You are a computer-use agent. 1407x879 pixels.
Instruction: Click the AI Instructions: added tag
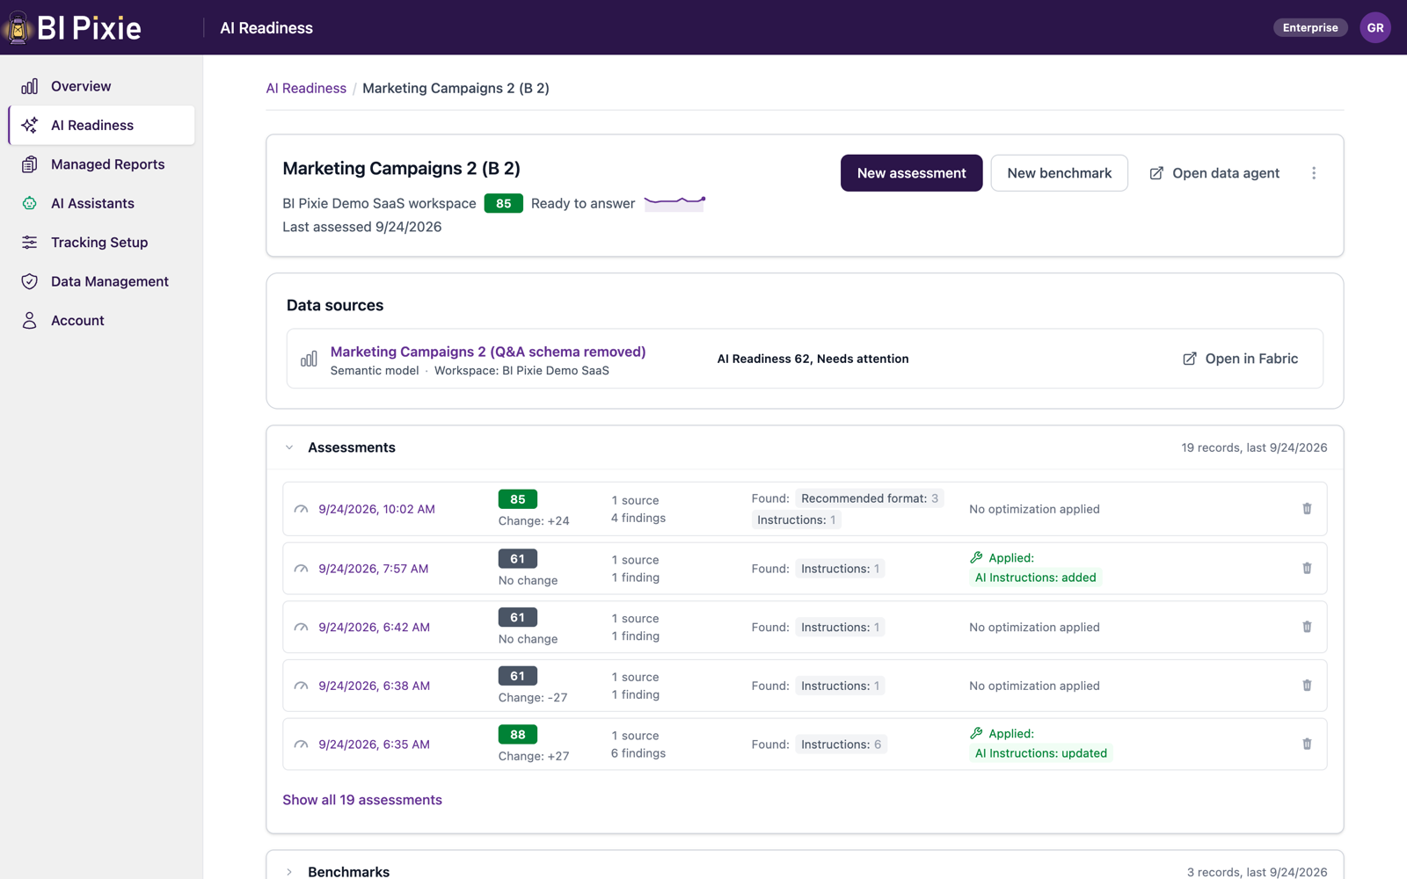click(x=1035, y=578)
